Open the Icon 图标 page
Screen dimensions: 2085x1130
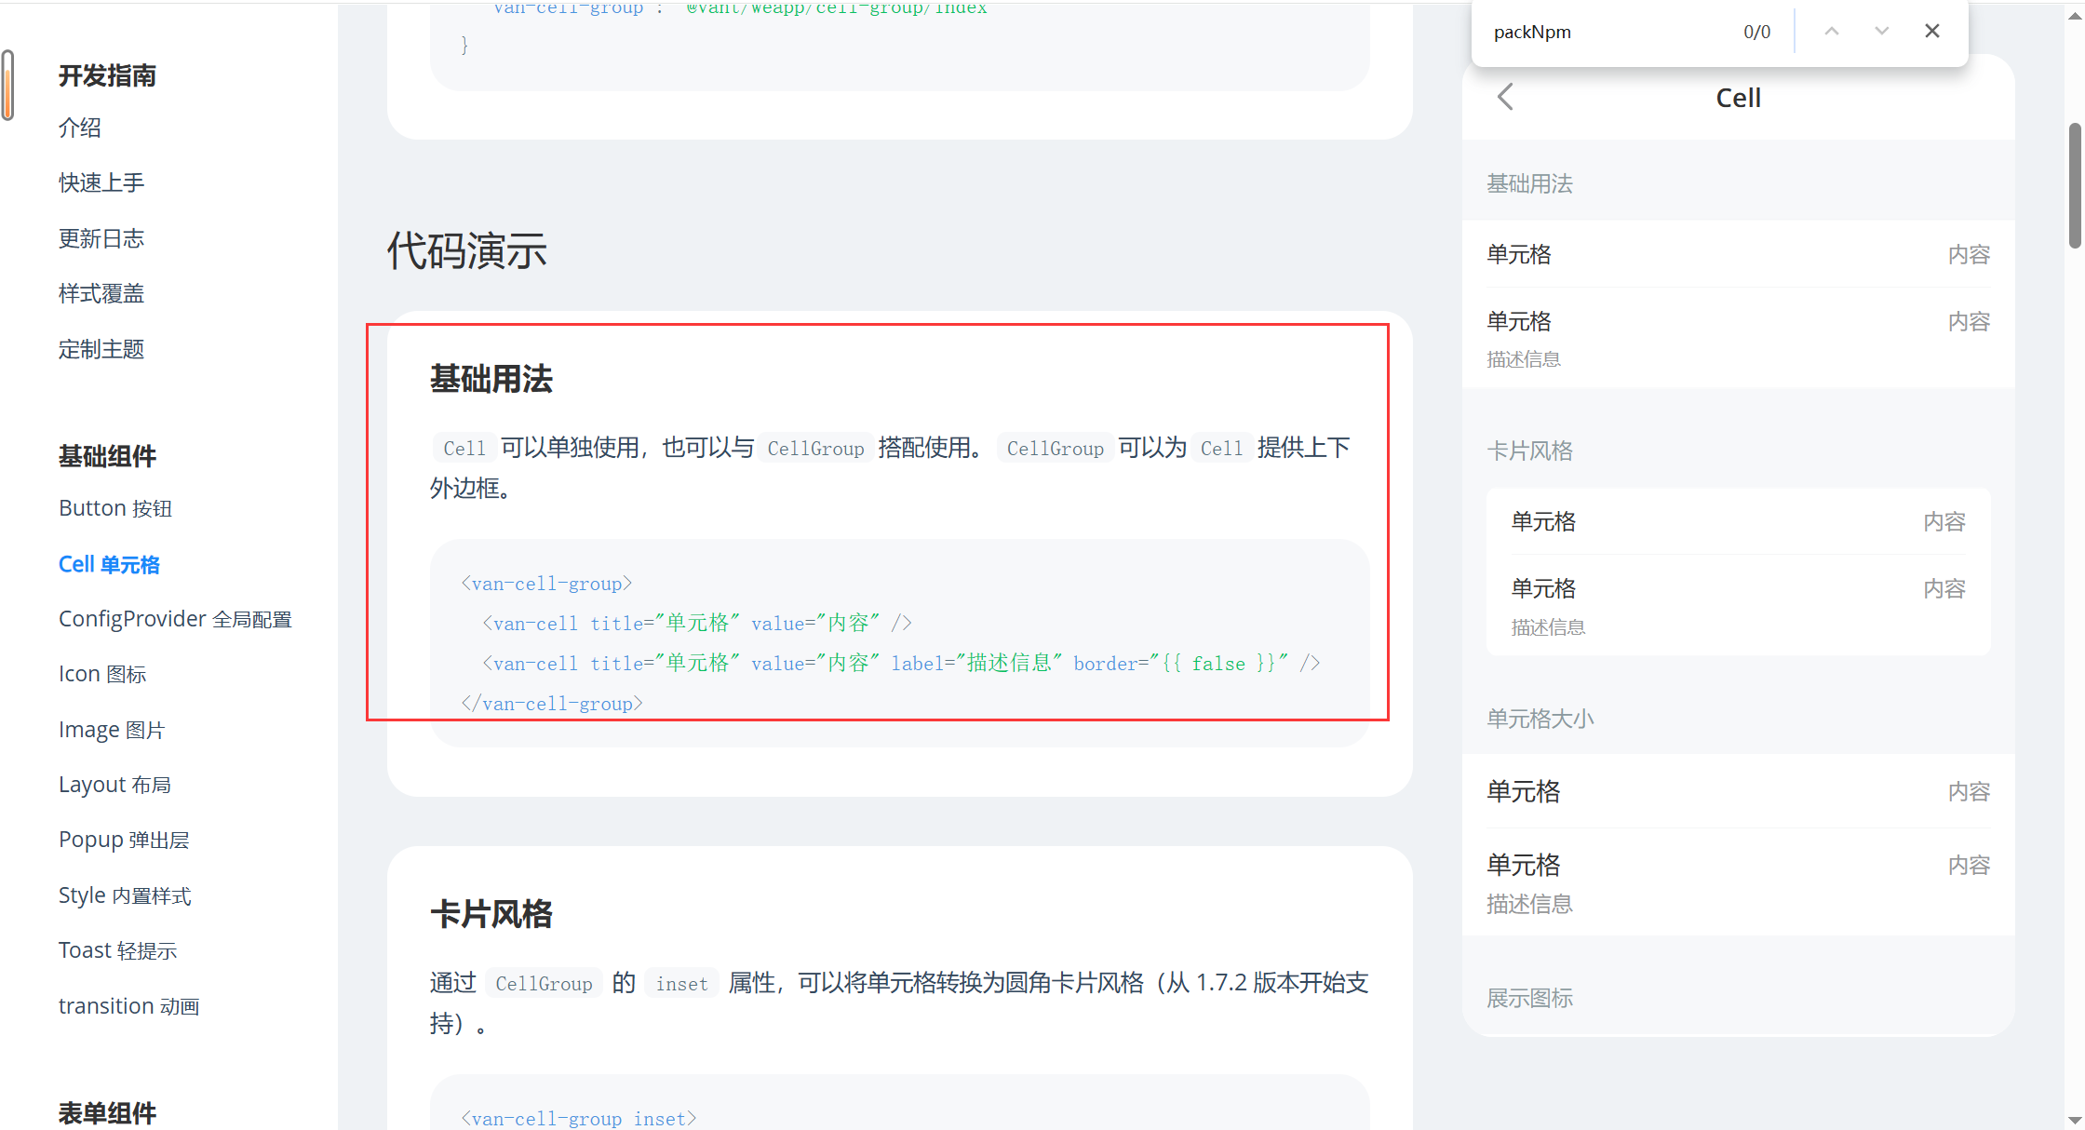tap(102, 674)
